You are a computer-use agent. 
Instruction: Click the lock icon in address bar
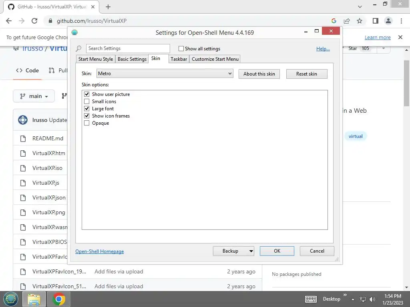50,21
